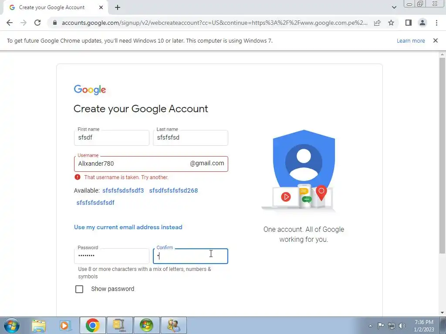Viewport: 446px width, 334px height.
Task: Open the Windows flag app in taskbar
Action: pyautogui.click(x=146, y=325)
